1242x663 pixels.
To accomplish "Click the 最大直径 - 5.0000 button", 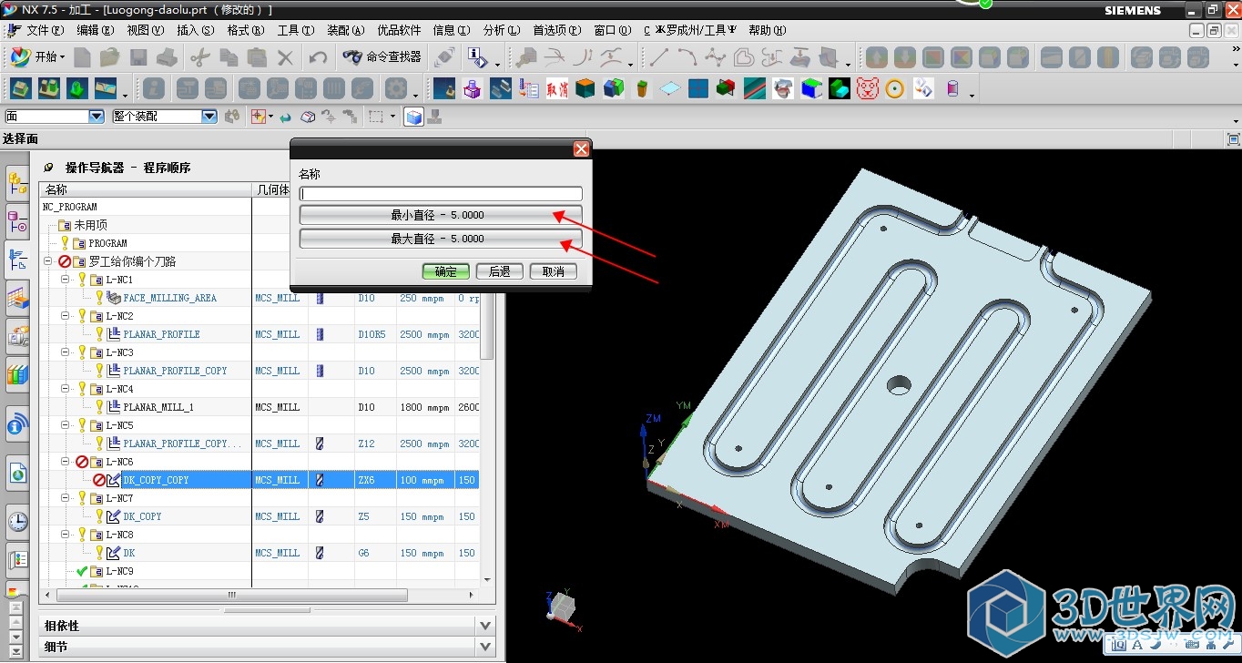I will tap(441, 239).
